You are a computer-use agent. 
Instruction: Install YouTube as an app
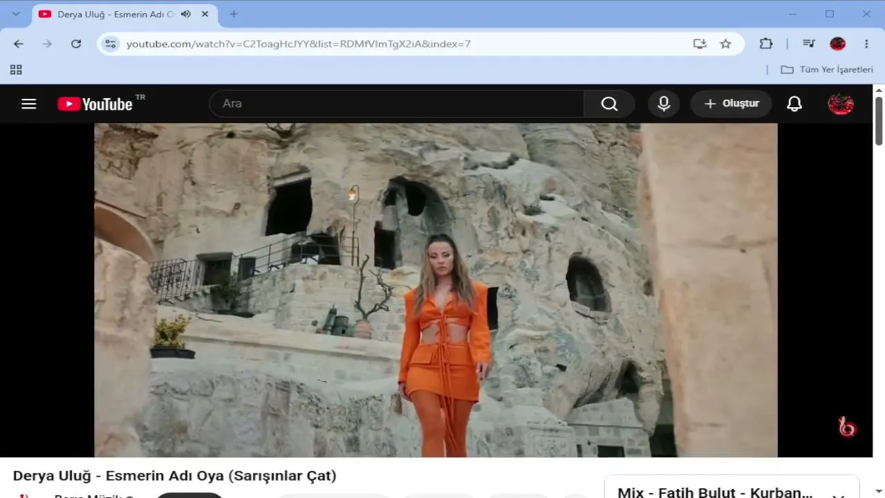click(700, 44)
